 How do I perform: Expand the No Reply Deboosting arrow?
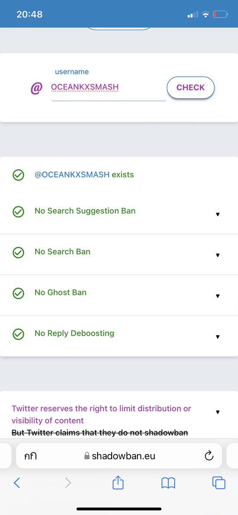pyautogui.click(x=218, y=336)
